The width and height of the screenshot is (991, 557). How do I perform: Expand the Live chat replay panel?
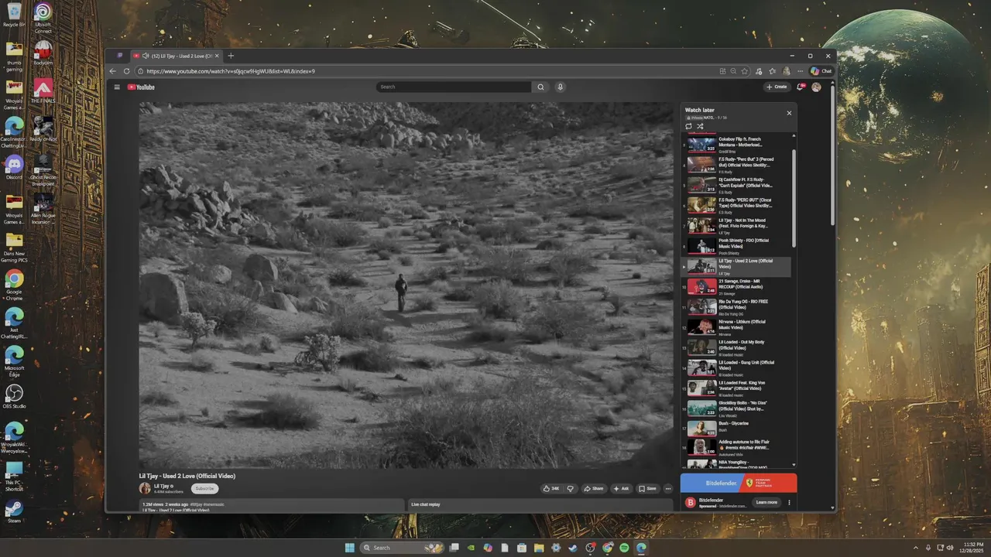540,504
